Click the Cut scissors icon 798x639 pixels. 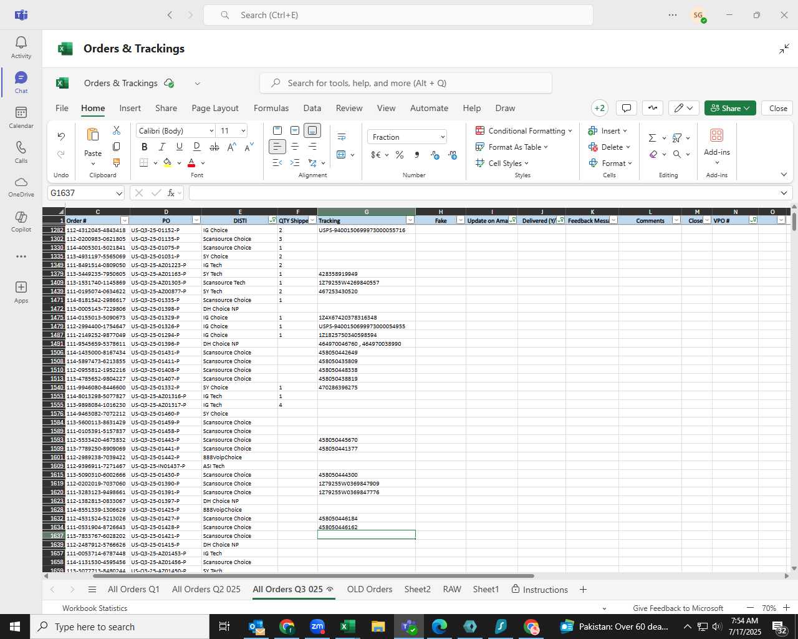117,130
